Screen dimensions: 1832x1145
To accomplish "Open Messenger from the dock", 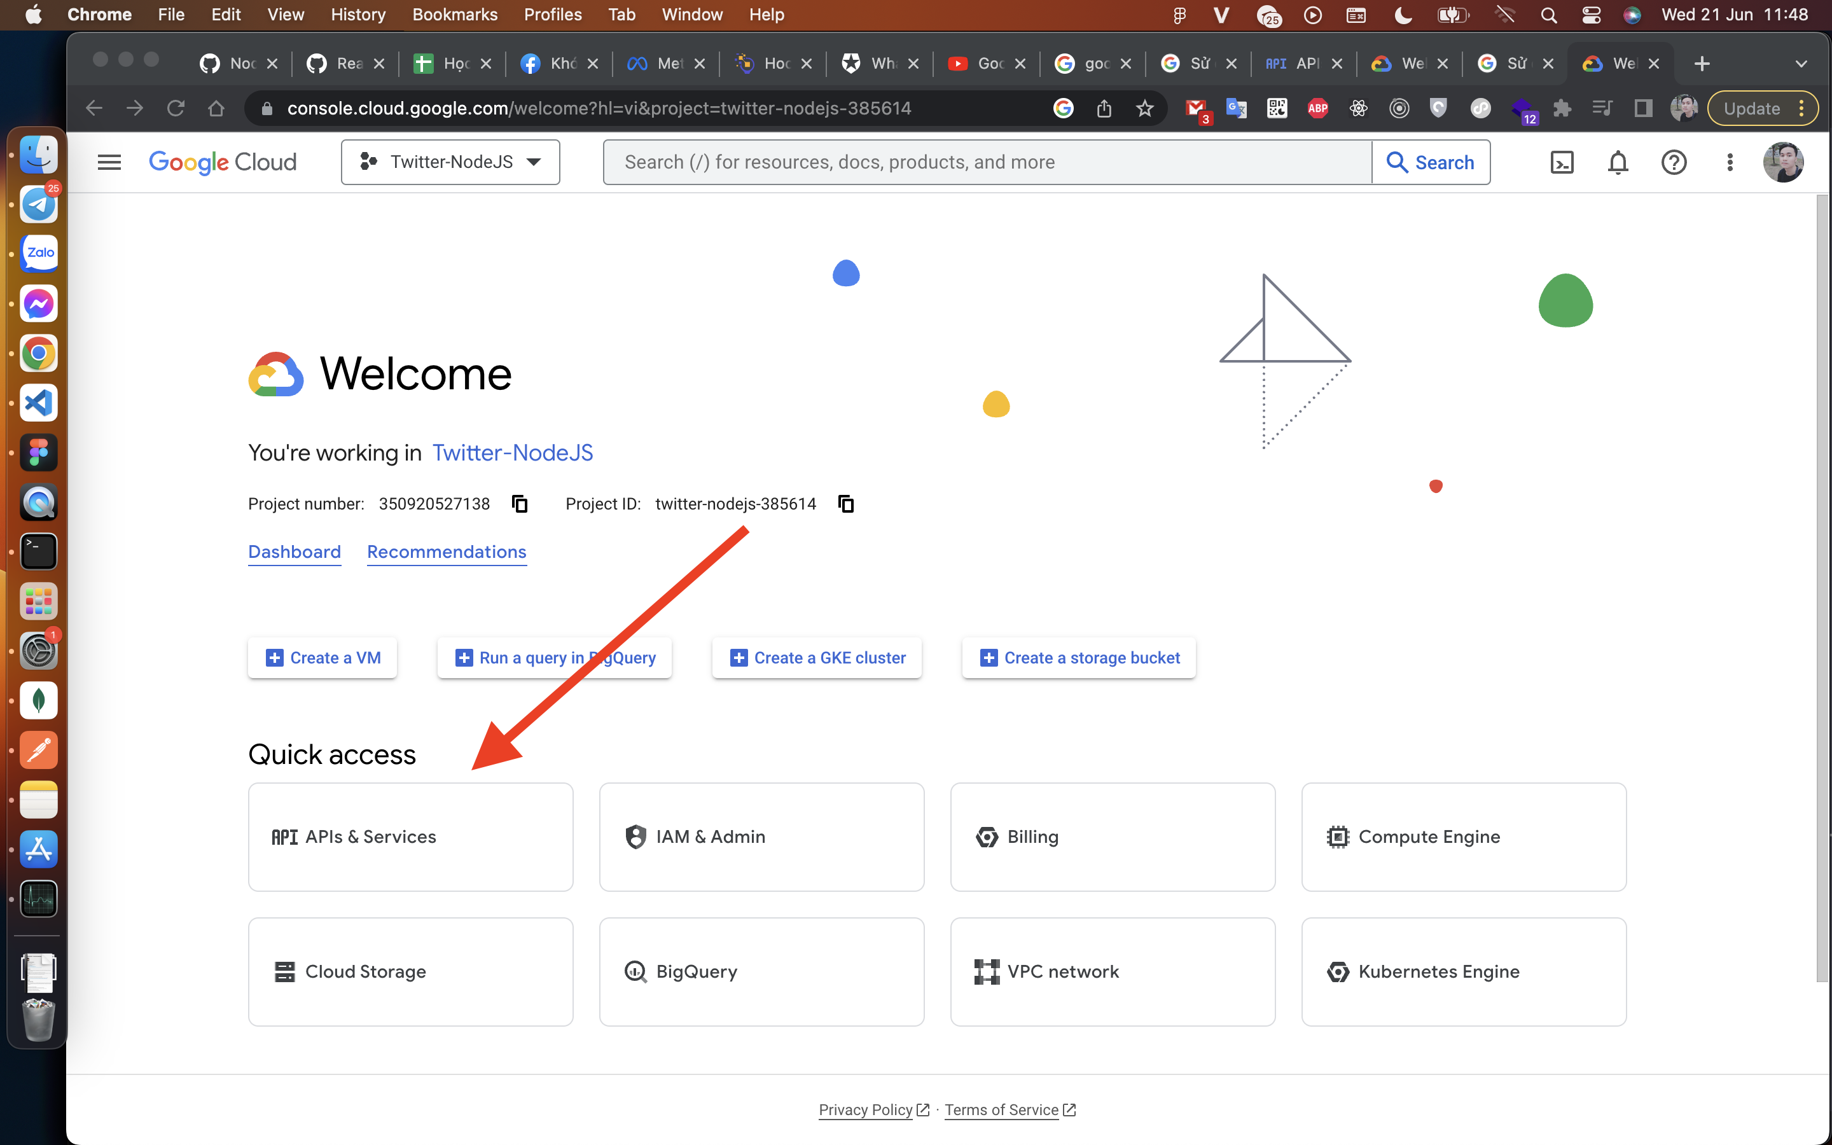I will 39,303.
